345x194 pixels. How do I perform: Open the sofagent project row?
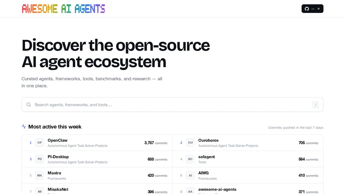tap(248, 159)
